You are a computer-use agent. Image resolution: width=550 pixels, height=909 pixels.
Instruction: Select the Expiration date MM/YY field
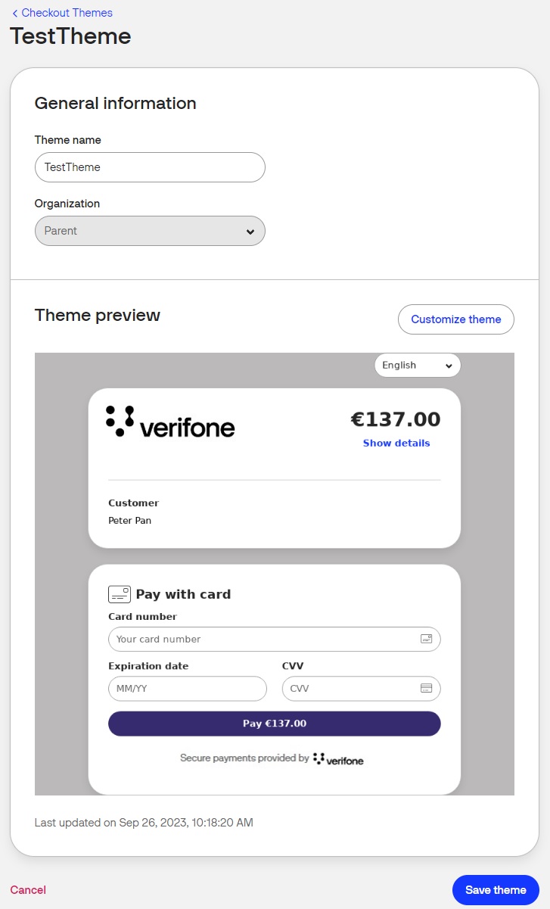[188, 689]
